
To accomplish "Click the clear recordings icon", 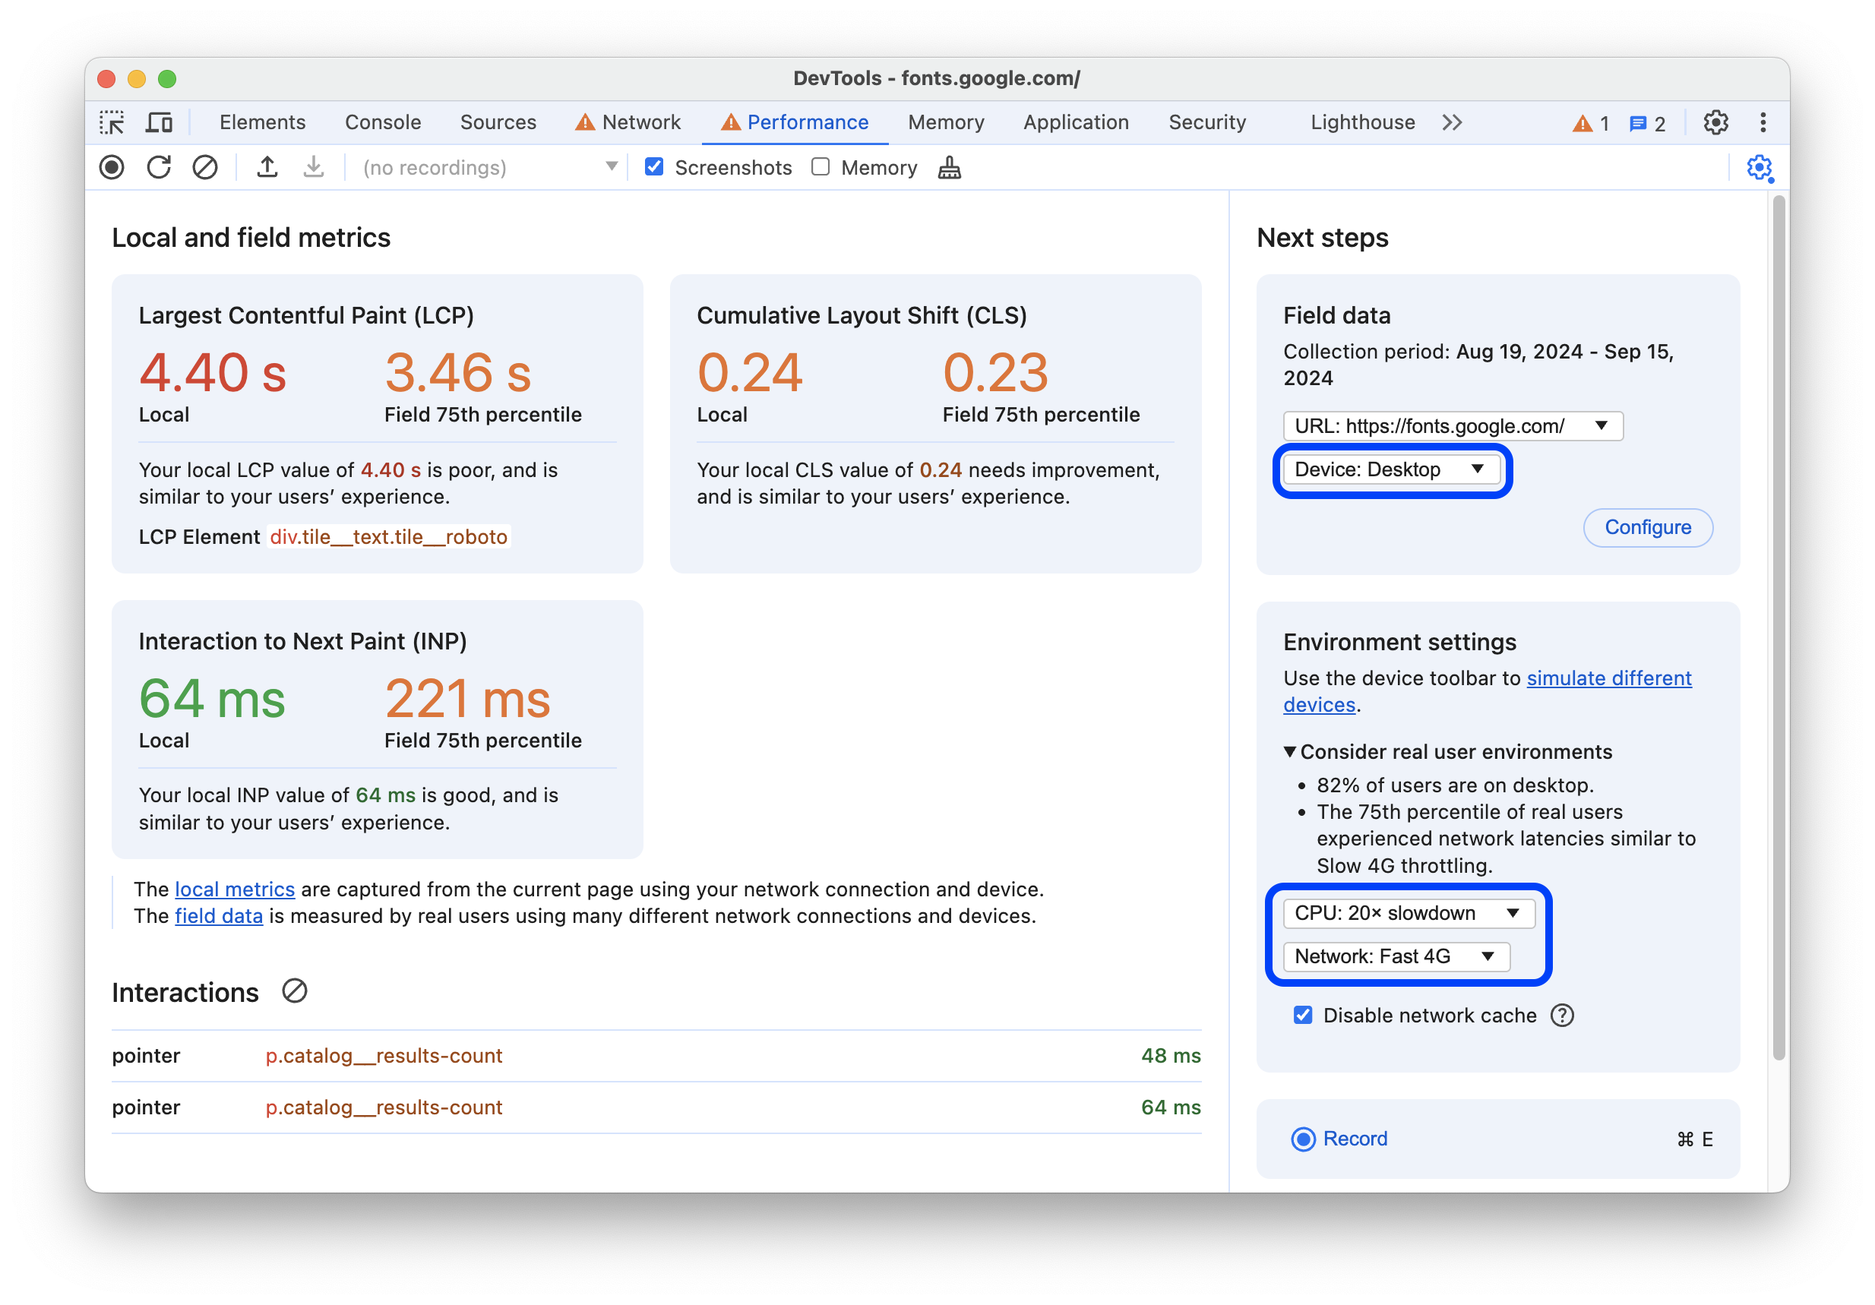I will (207, 169).
